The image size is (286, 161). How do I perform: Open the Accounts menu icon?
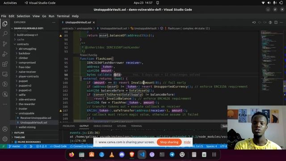point(5,129)
